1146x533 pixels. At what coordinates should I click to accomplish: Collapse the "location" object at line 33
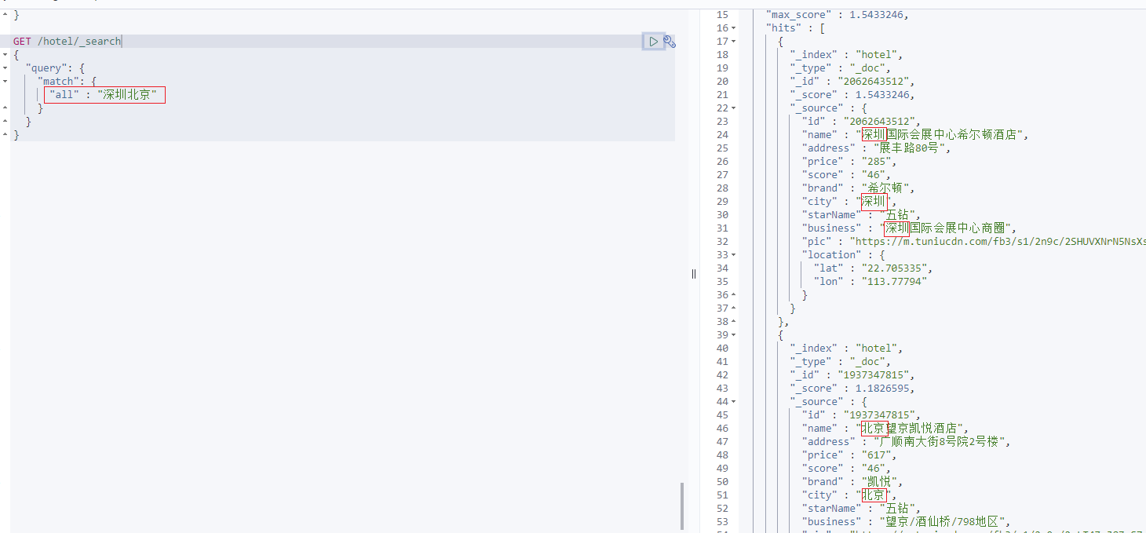tap(733, 255)
